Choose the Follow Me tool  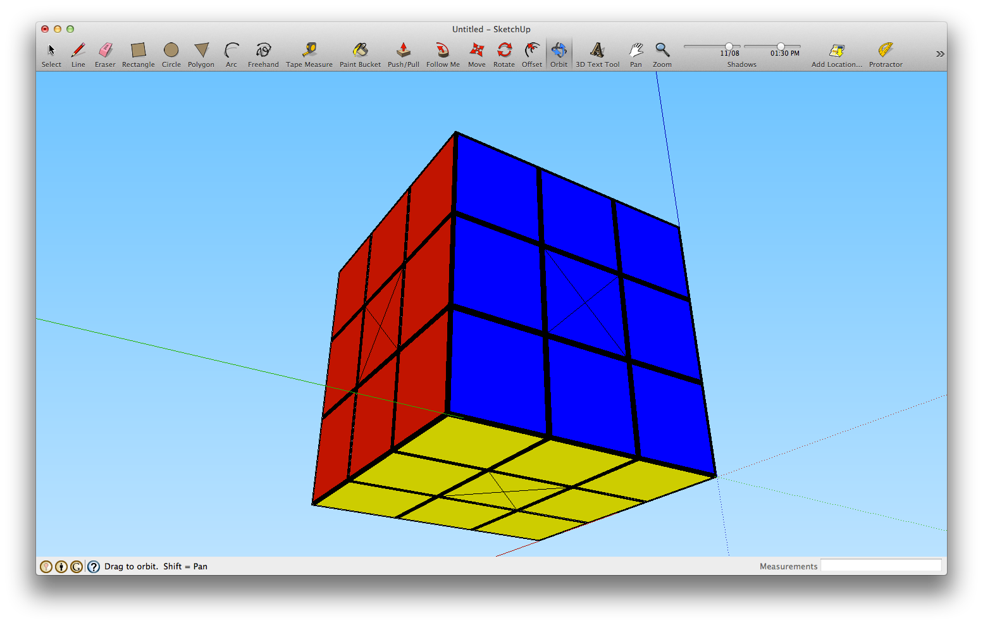pyautogui.click(x=443, y=51)
